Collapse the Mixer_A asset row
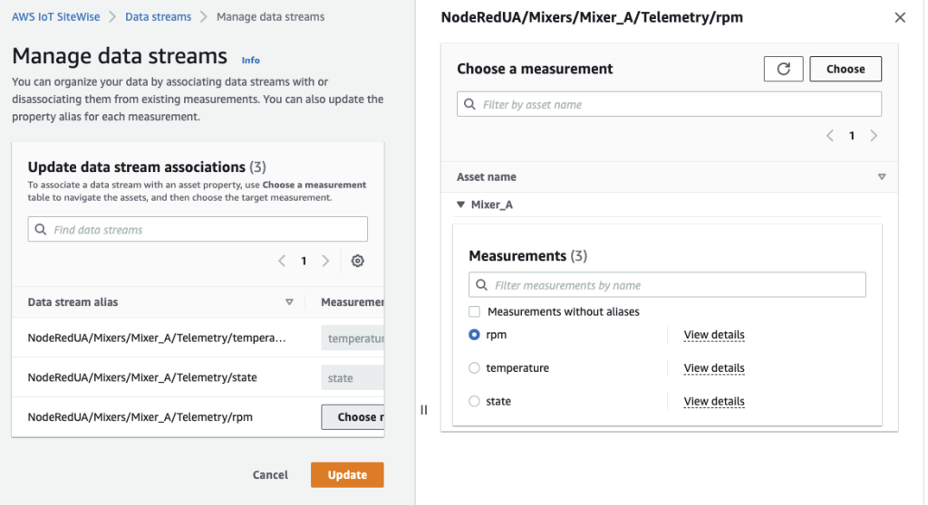Screen dimensions: 928x505 point(460,205)
